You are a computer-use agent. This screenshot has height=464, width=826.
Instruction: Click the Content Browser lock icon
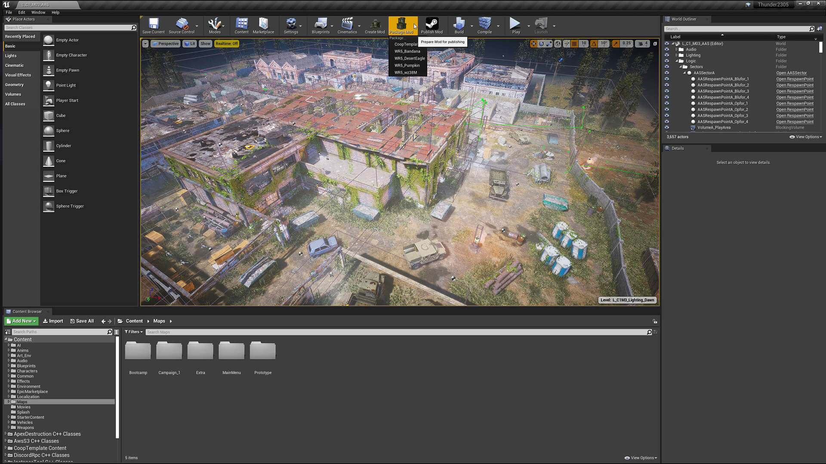coord(655,321)
